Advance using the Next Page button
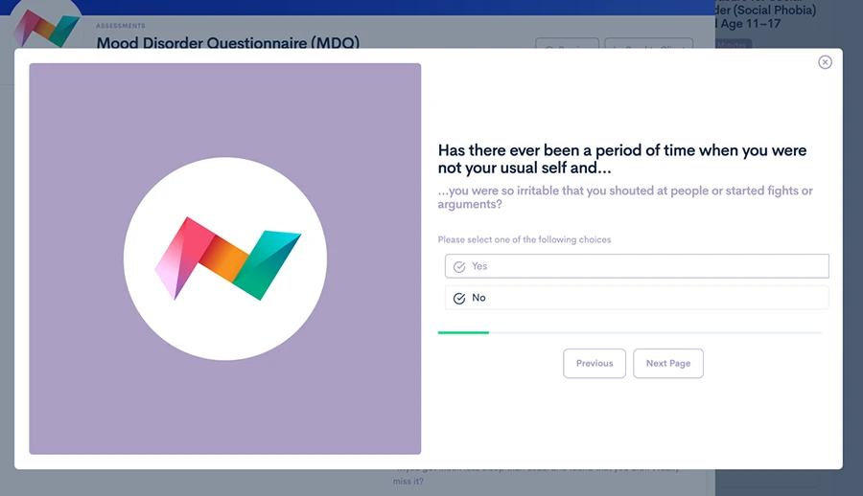The height and width of the screenshot is (496, 863). coord(668,364)
